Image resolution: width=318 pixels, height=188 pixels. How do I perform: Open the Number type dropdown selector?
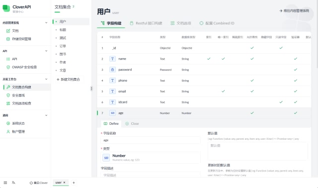151,158
